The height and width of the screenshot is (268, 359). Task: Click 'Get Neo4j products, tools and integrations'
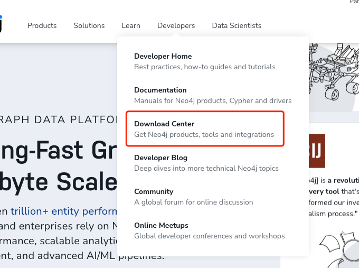point(204,135)
